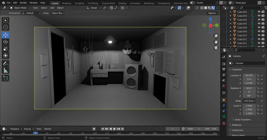This screenshot has height=140, width=267.
Task: Disable Cube.010 render camera icon
Action: point(263,35)
